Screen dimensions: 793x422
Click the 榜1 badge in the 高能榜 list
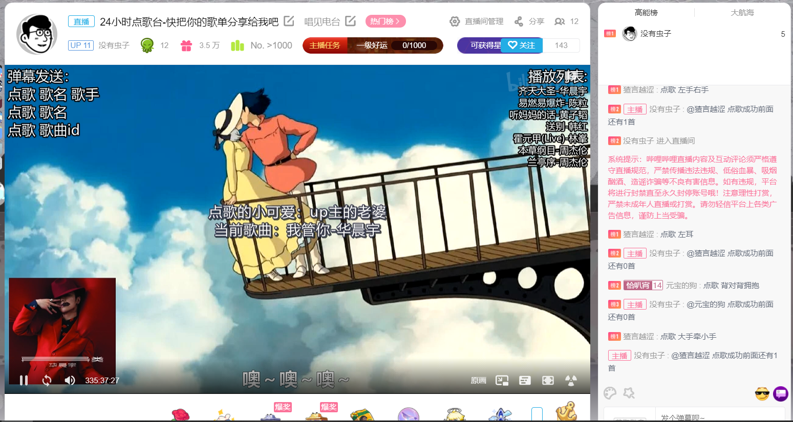coord(610,34)
